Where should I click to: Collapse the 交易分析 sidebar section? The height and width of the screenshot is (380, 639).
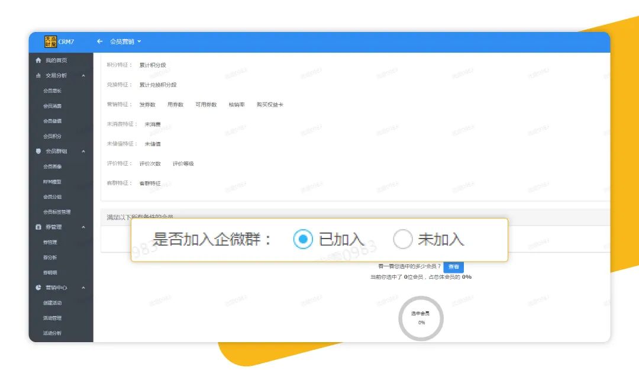[83, 76]
